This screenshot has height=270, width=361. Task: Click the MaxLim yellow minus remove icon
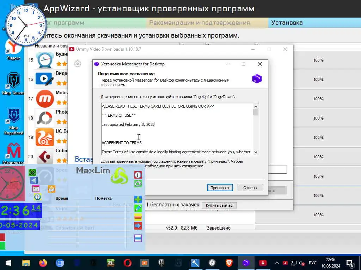[x=138, y=217]
